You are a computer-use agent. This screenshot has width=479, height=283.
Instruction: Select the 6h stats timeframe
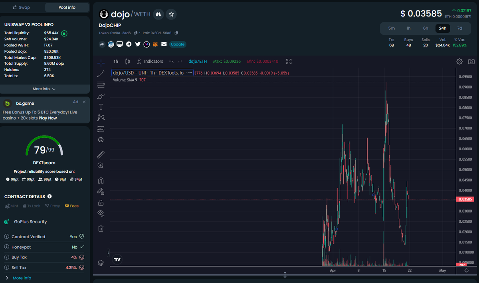pyautogui.click(x=426, y=28)
